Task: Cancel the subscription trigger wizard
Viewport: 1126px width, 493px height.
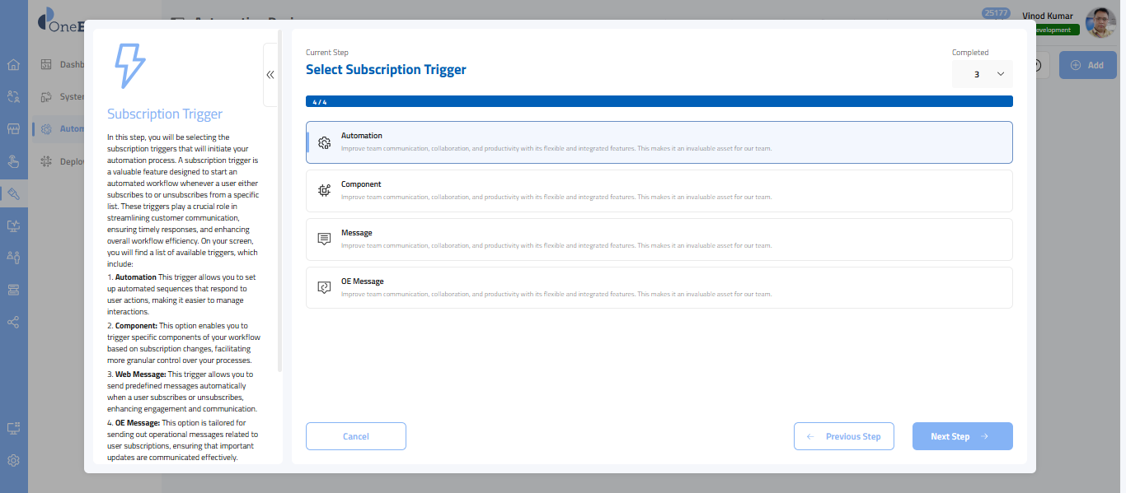Action: point(355,436)
